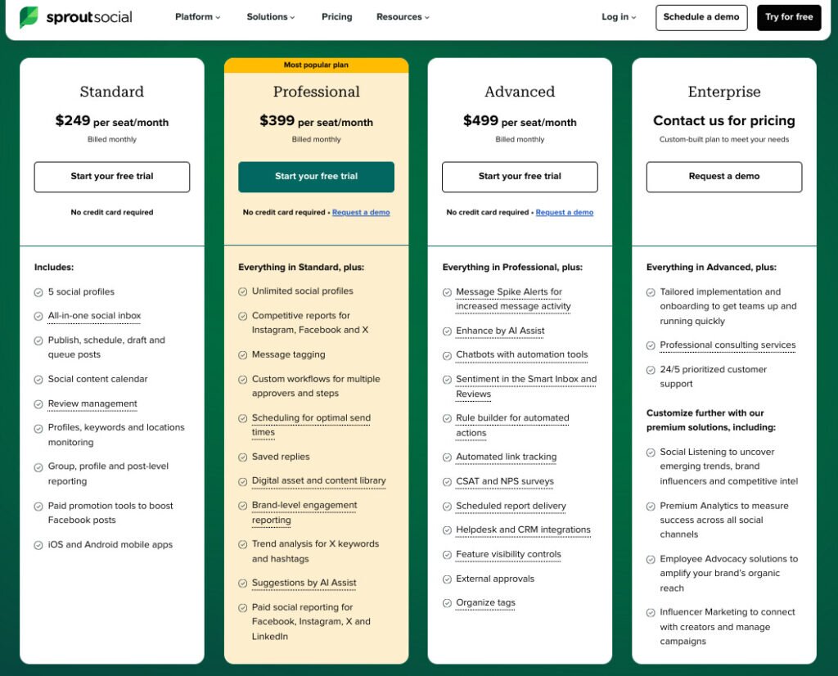Click checkmark icon beside Chatbots with automation tools
Image resolution: width=838 pixels, height=676 pixels.
pyautogui.click(x=447, y=355)
